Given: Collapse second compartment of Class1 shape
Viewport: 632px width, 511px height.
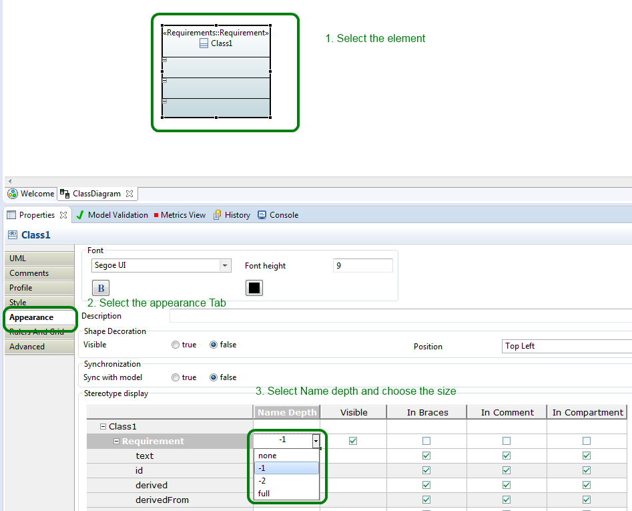Looking at the screenshot, I should pyautogui.click(x=164, y=81).
